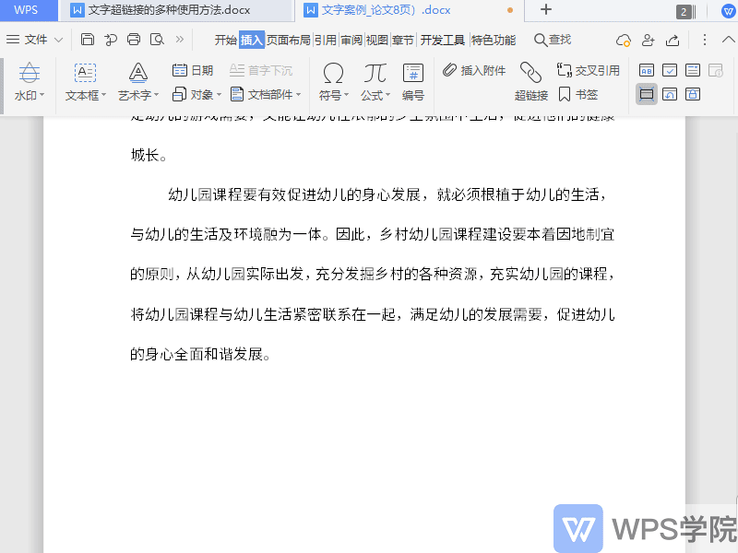Open the 特色功能 tab

(x=494, y=40)
